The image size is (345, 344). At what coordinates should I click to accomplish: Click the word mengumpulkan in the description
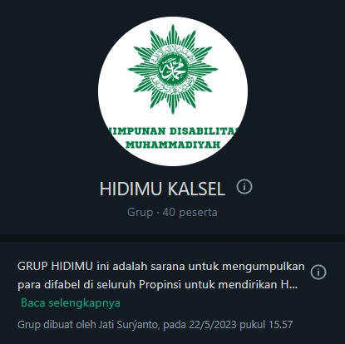264,267
